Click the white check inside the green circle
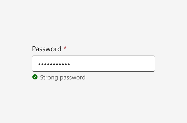The width and height of the screenshot is (187, 123). 35,77
